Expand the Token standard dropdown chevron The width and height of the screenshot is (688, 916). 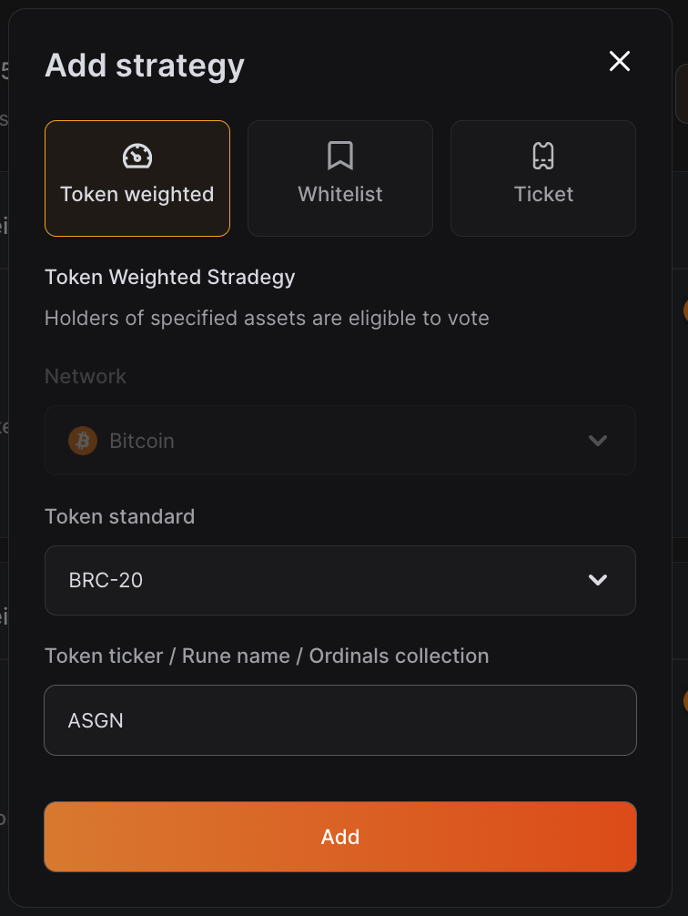coord(598,580)
